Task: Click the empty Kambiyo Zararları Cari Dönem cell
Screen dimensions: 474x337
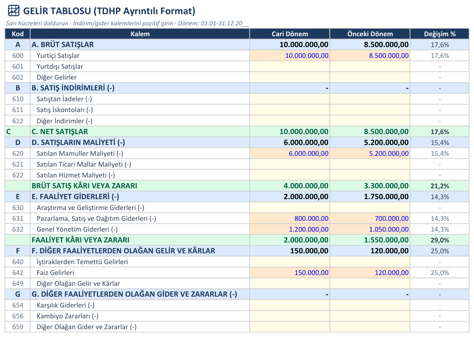Action: pos(290,316)
